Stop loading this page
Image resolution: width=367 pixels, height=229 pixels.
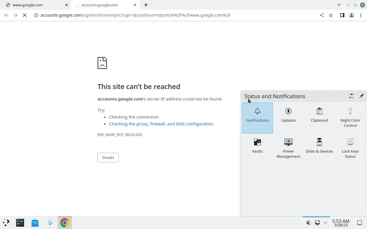[25, 15]
